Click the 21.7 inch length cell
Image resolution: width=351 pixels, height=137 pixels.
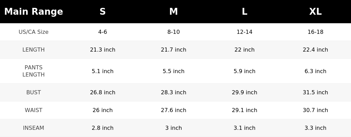[x=173, y=50]
